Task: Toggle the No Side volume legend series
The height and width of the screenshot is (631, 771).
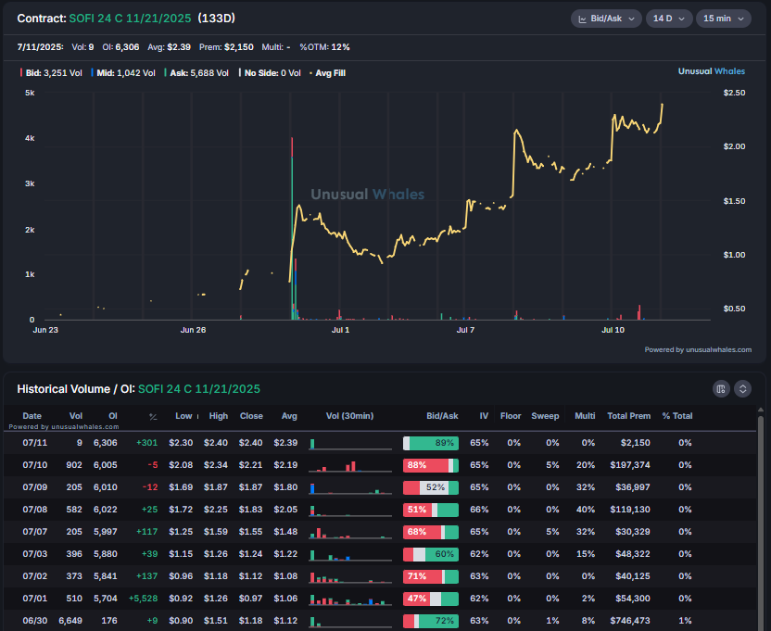Action: point(270,73)
